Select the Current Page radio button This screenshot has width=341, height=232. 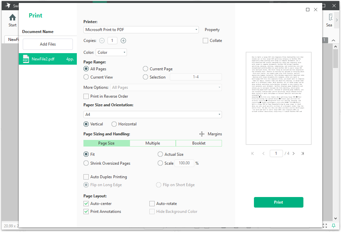[x=145, y=69]
